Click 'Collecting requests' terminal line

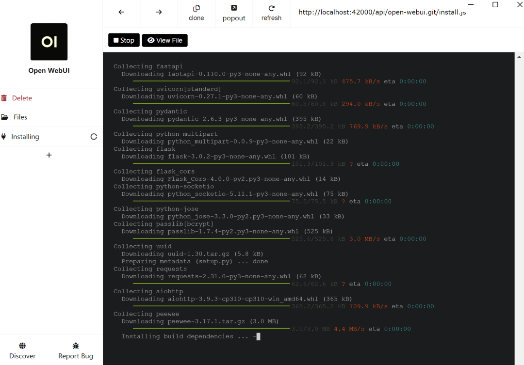click(150, 269)
